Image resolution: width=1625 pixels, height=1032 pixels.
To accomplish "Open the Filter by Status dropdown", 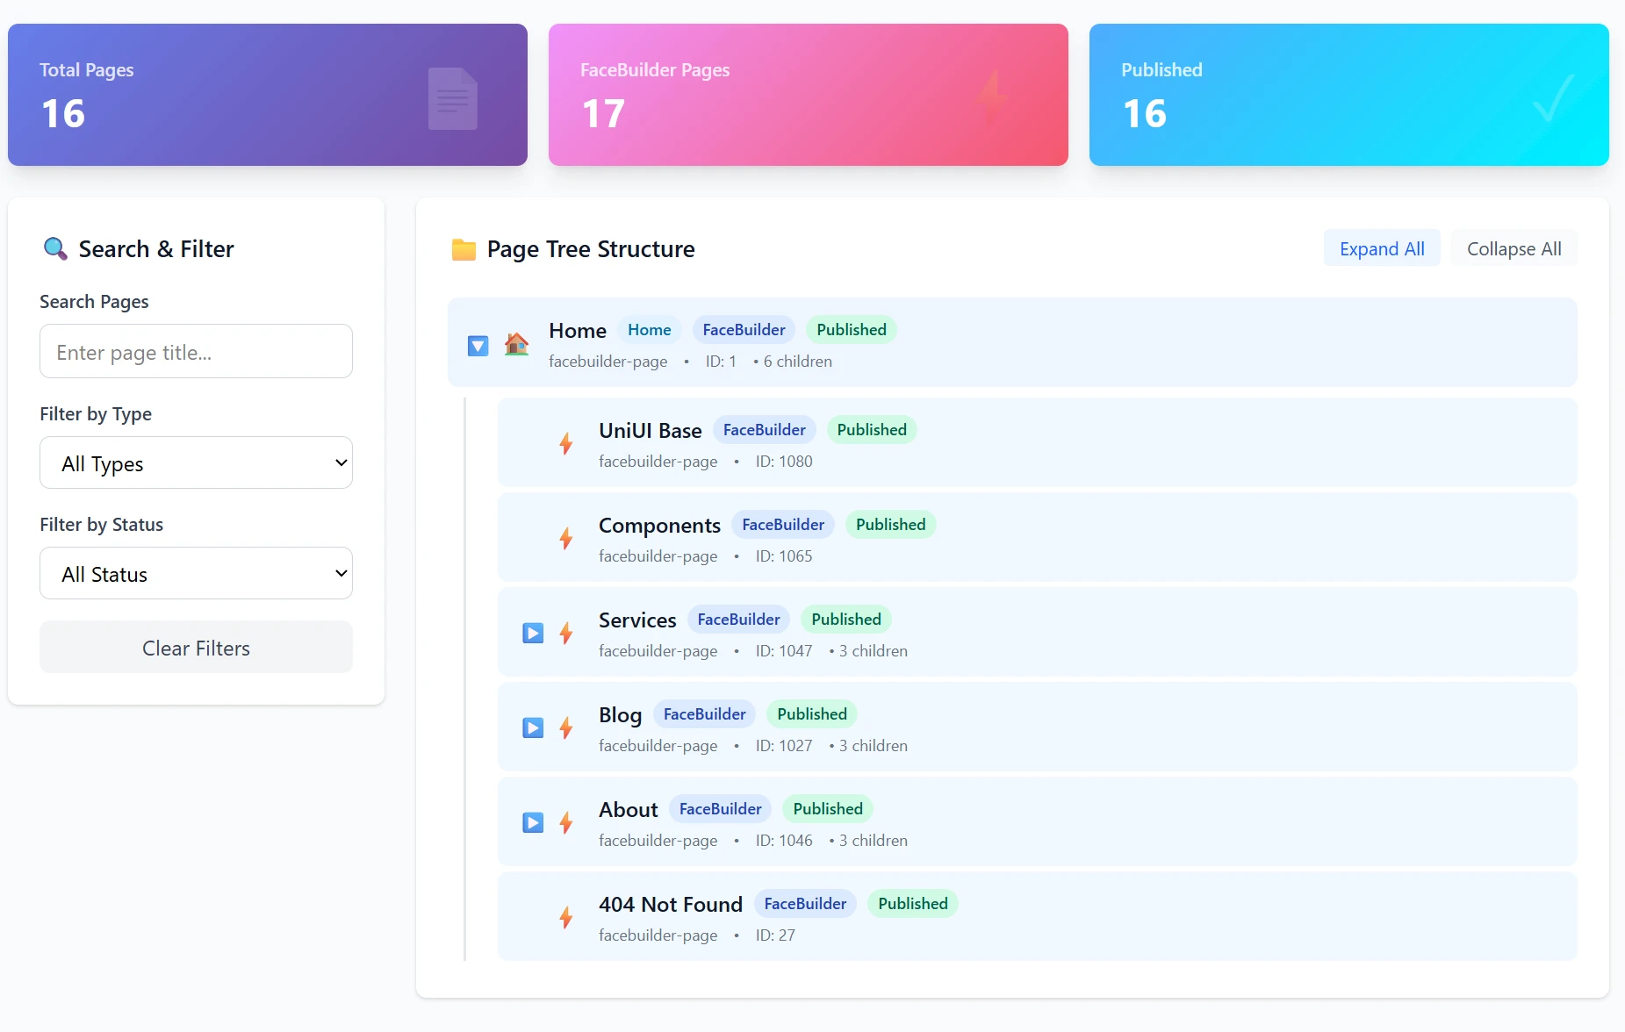I will click(196, 574).
